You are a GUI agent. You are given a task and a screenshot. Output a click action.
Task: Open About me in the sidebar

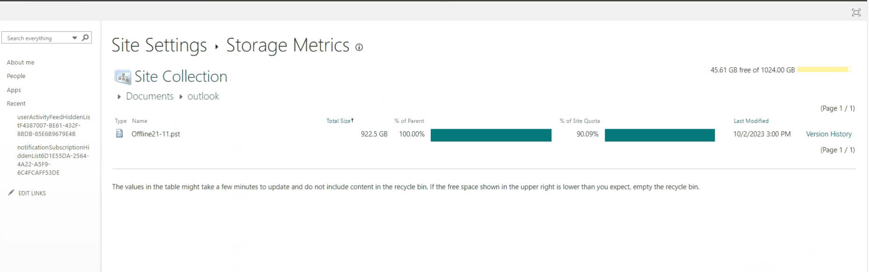(x=21, y=63)
